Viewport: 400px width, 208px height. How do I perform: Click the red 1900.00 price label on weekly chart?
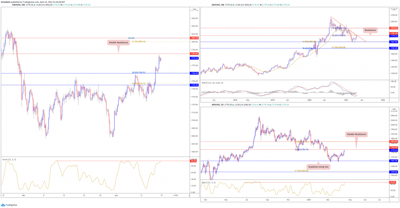pos(393,28)
